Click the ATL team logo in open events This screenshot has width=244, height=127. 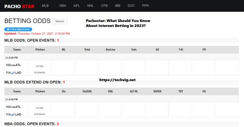pos(13,65)
